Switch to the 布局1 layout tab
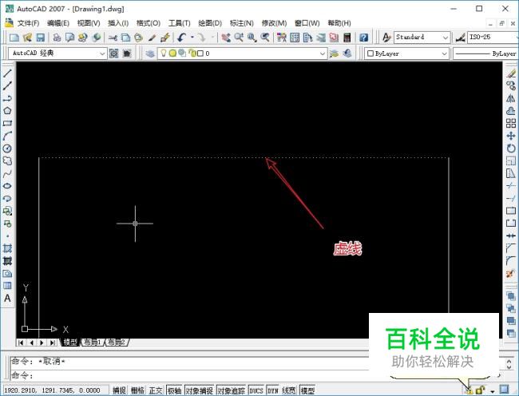519x396 pixels. (93, 343)
